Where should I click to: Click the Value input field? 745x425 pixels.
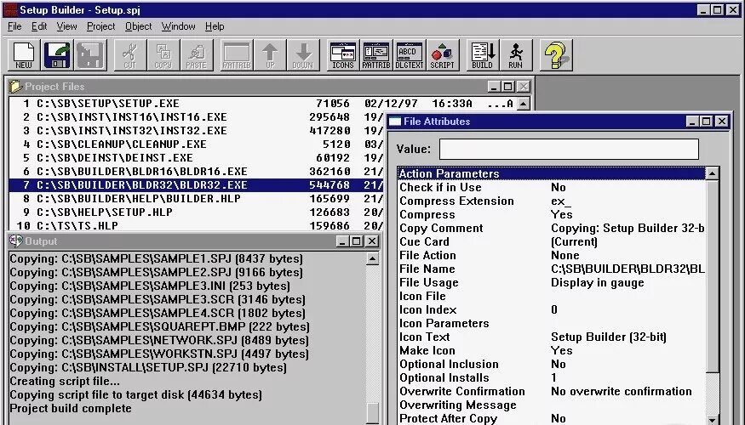[569, 149]
